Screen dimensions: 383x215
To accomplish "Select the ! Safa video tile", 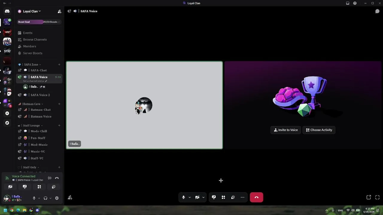I will 144,105.
